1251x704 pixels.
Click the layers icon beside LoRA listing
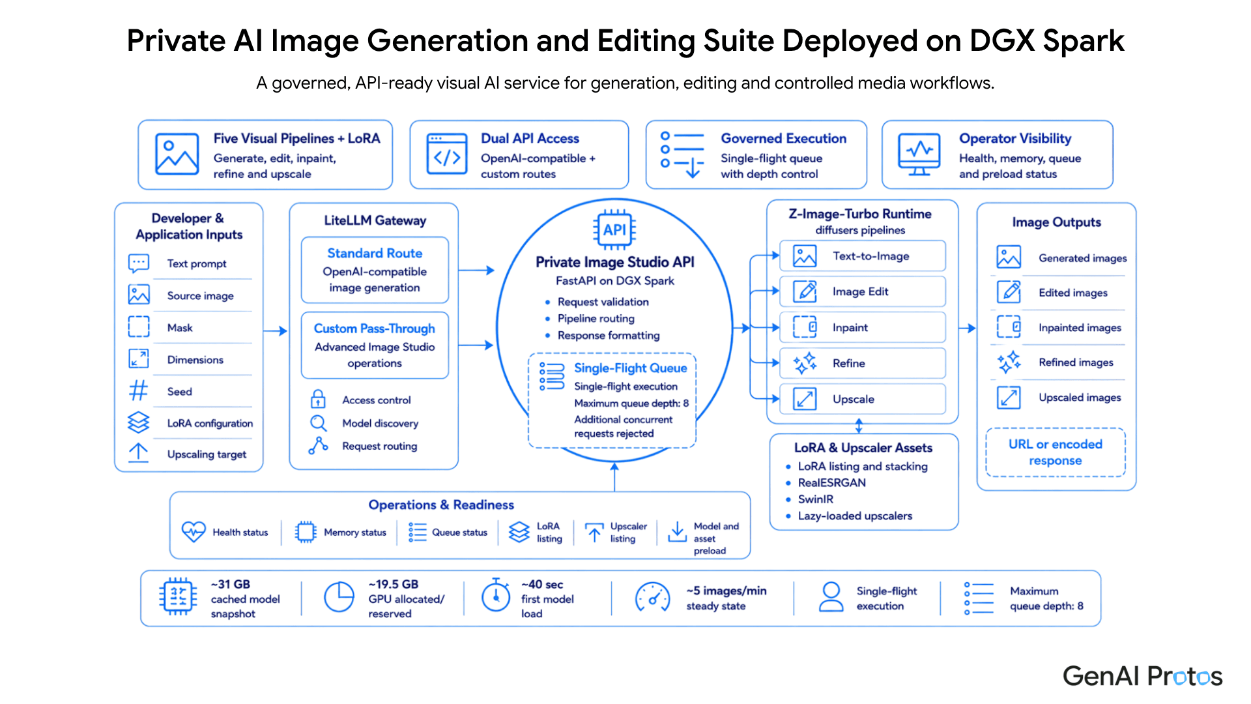(x=519, y=532)
